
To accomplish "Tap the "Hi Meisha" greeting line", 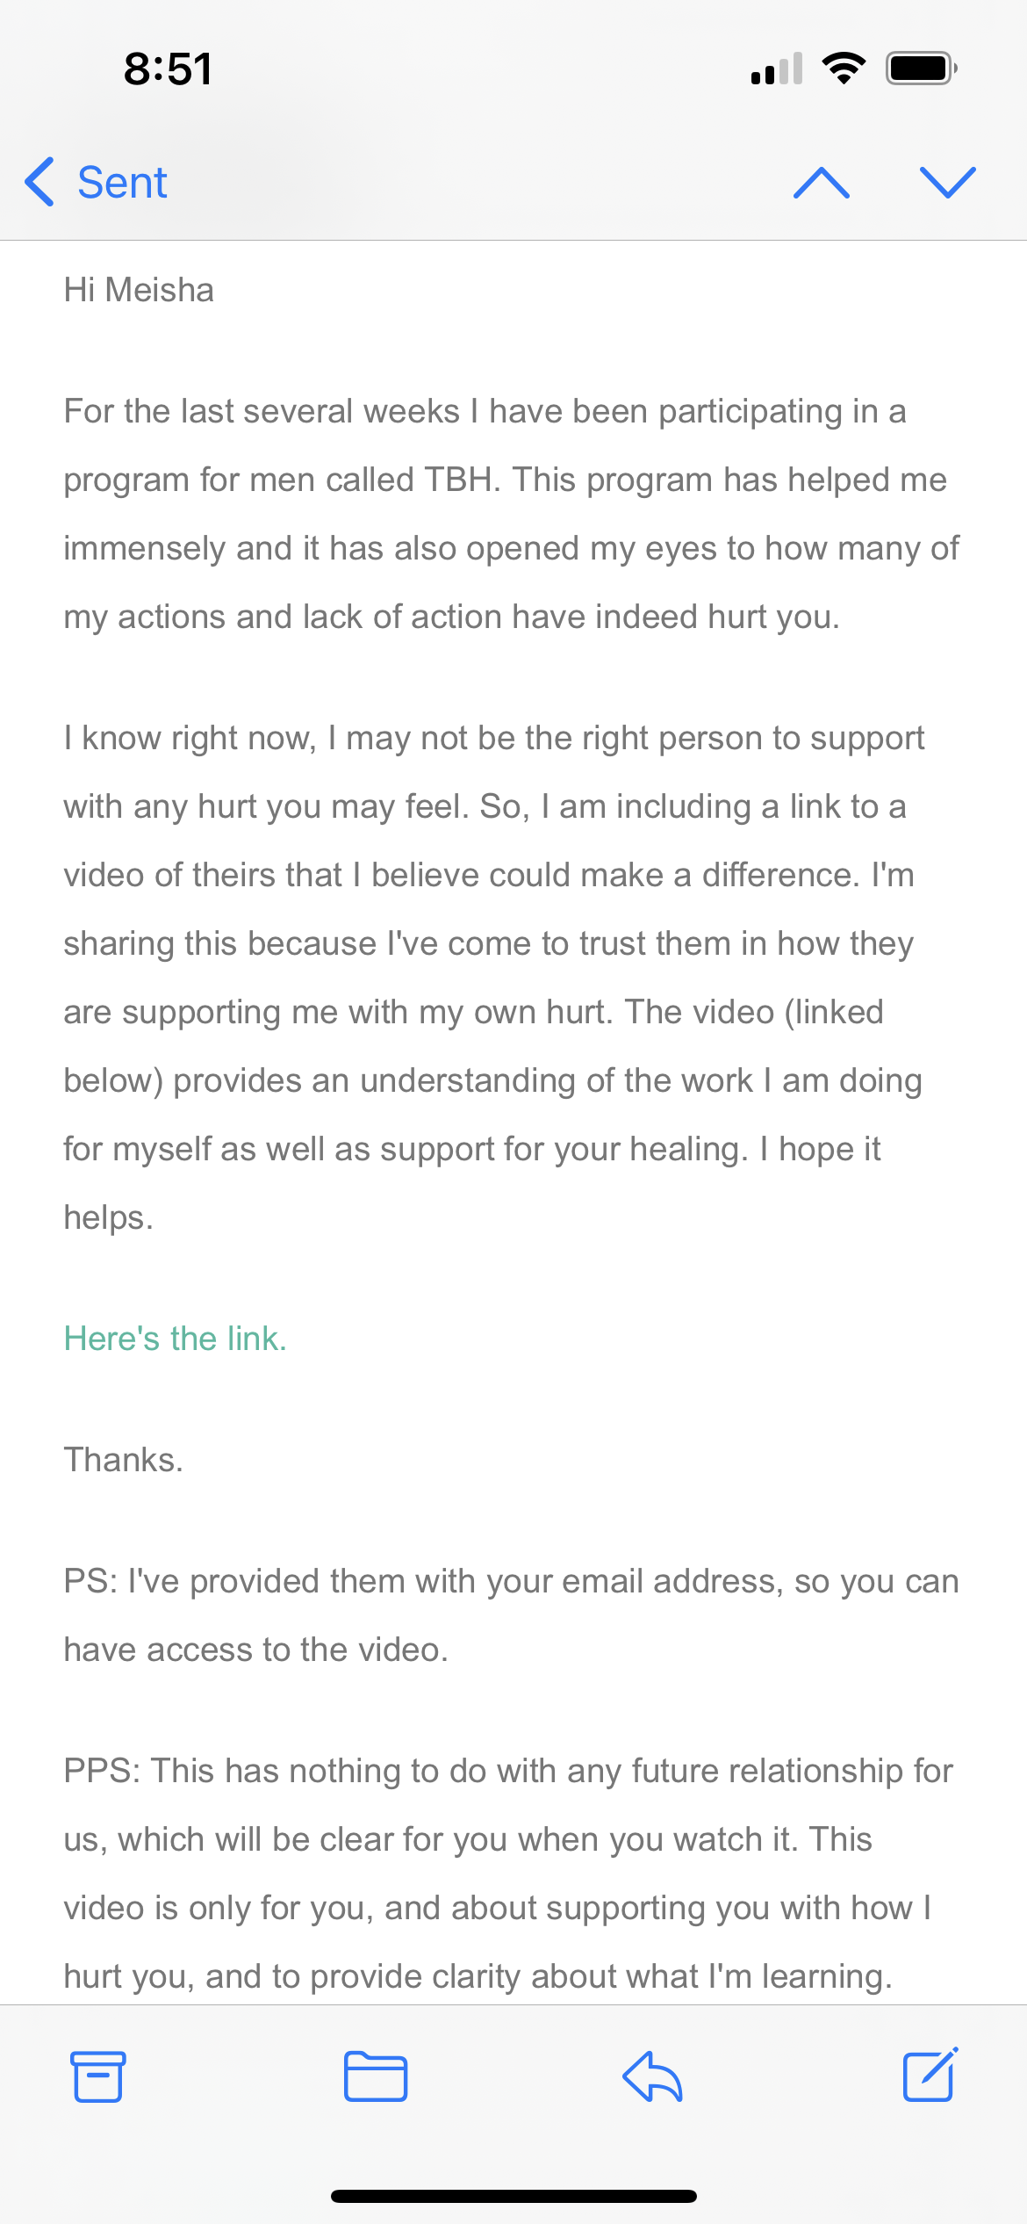I will pyautogui.click(x=139, y=290).
